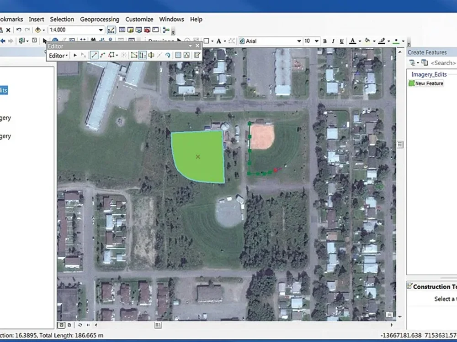This screenshot has height=342, width=457.
Task: Select the Straight Segment construction tool
Action: (94, 55)
